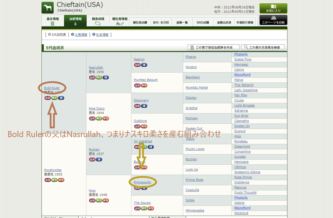Open Nasrullah's 競走 badge
333x218 pixels.
[99, 78]
